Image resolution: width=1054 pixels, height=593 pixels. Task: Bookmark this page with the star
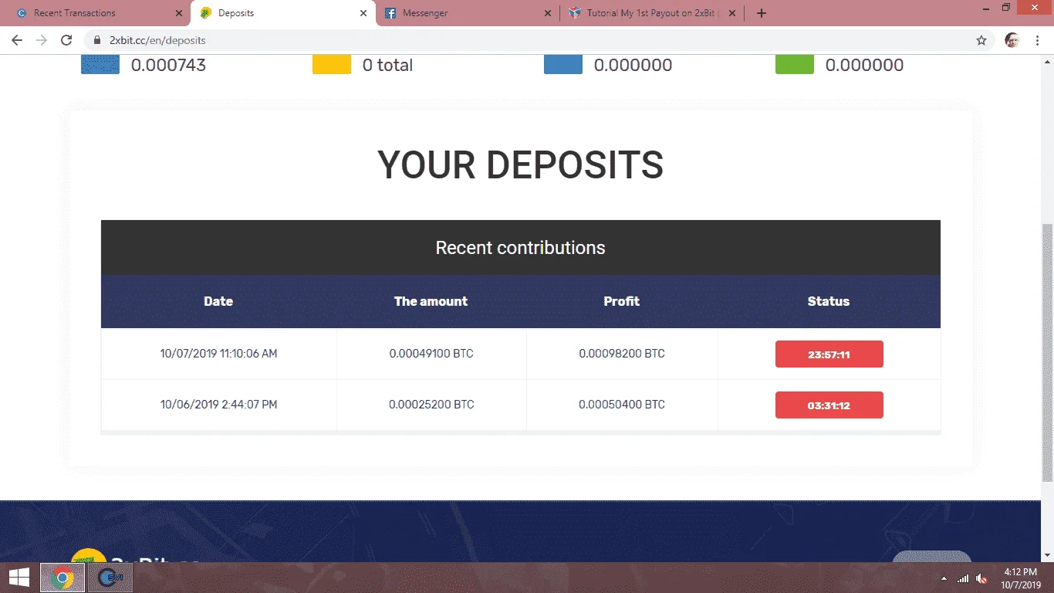981,40
